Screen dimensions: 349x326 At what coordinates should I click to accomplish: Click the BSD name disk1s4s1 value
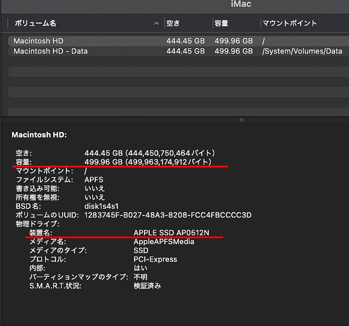coord(100,206)
